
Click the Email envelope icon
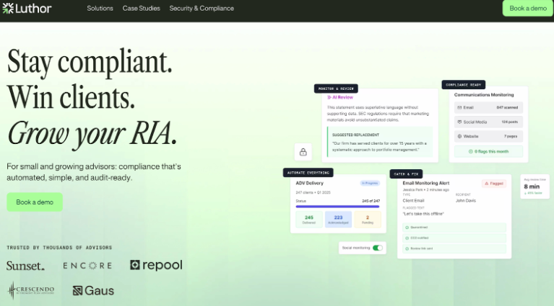pyautogui.click(x=459, y=107)
